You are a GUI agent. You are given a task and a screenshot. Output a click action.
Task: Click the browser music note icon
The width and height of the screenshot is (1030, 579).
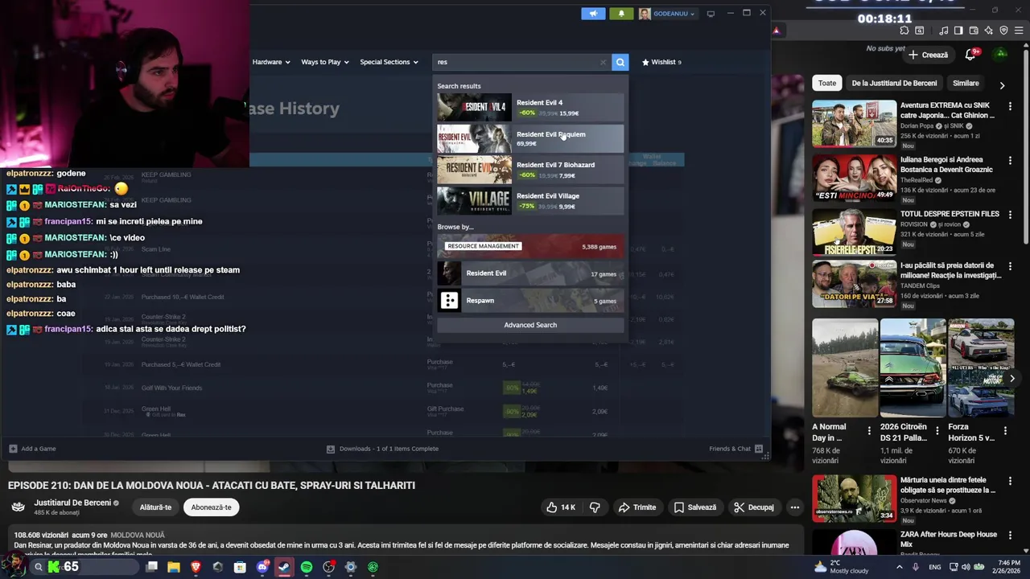click(943, 31)
